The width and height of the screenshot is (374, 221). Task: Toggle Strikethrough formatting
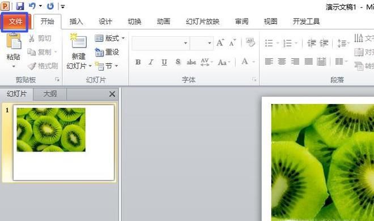tap(192, 62)
